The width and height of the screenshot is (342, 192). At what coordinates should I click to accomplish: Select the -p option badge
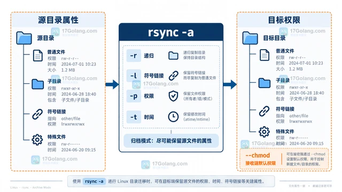(134, 96)
